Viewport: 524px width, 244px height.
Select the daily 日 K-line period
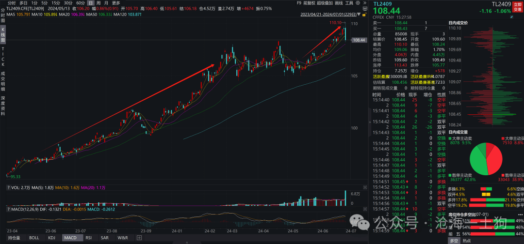coord(91,3)
